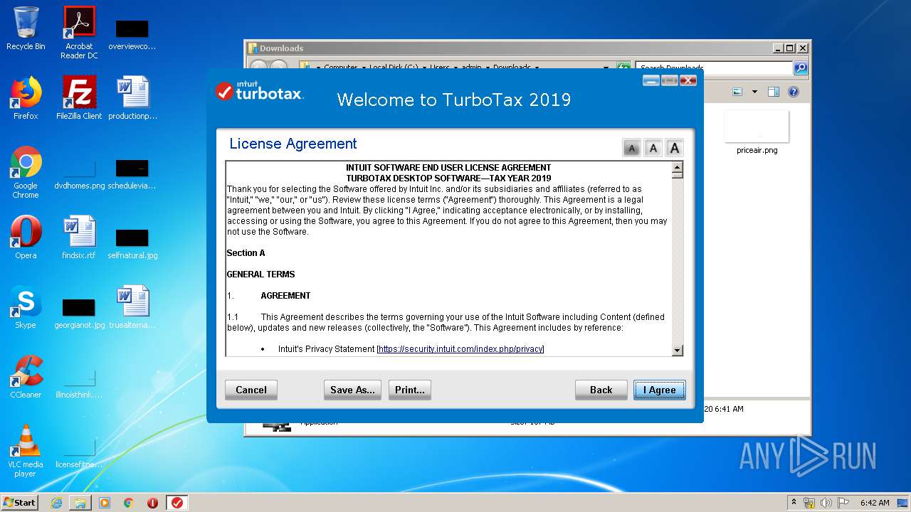
Task: Open Opera browser desktop shortcut
Action: pos(26,237)
